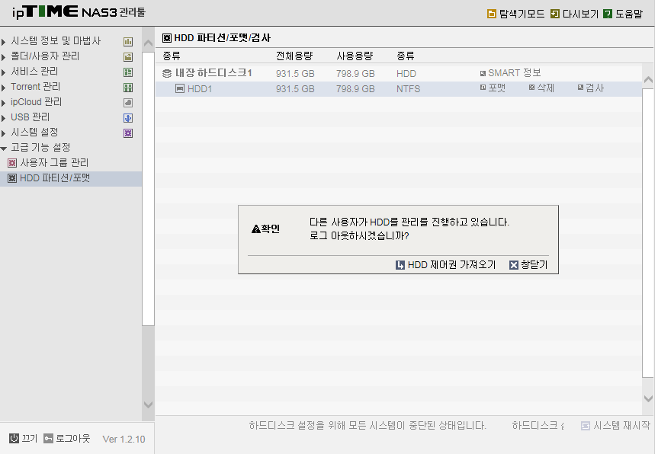
Task: Expand the ipCloud 관리 menu
Action: click(x=3, y=103)
